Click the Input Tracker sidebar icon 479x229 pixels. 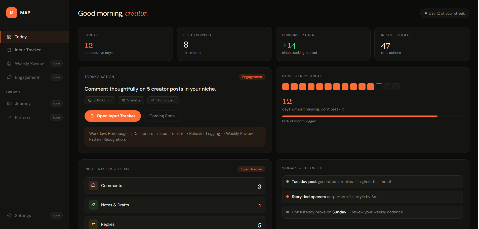9,50
